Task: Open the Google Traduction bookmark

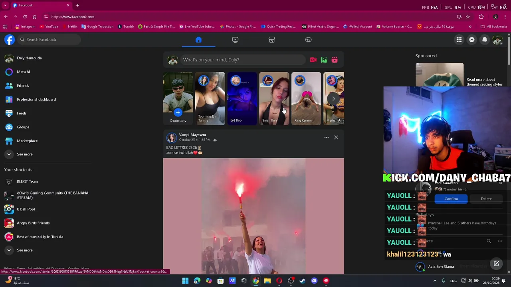Action: [x=97, y=27]
